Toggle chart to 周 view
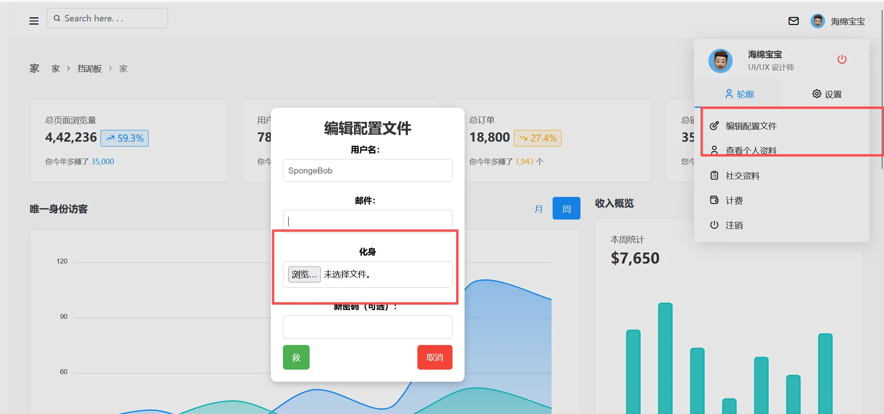Screen dimensions: 884x414 click(566, 209)
